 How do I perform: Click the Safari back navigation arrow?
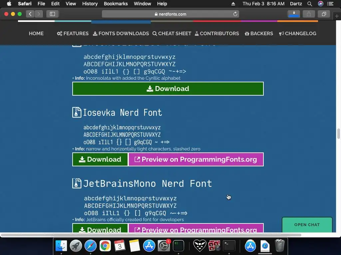tap(30, 14)
